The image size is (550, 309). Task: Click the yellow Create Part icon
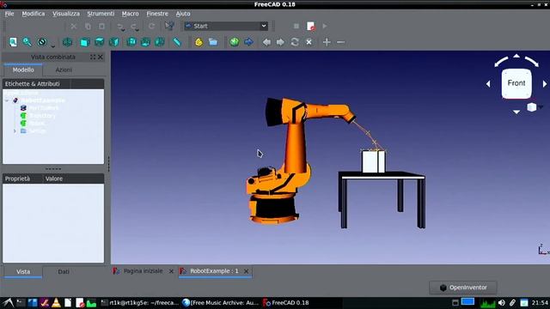(x=199, y=42)
